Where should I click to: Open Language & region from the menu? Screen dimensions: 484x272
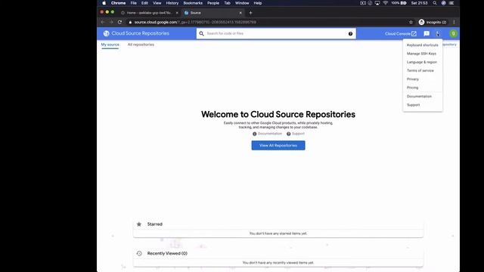click(x=423, y=62)
